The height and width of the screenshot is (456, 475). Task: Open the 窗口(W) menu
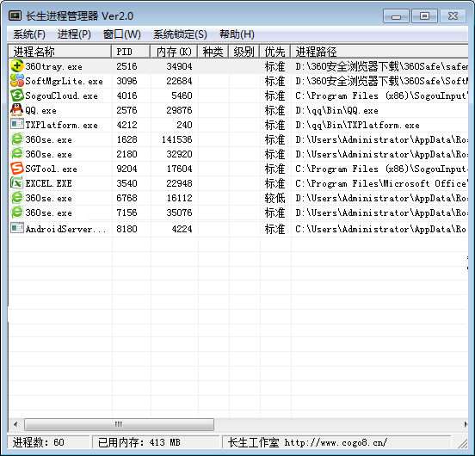click(122, 34)
